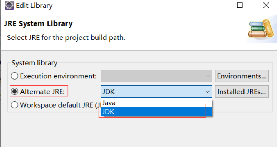Close the Edit Library dialog

tap(266, 5)
